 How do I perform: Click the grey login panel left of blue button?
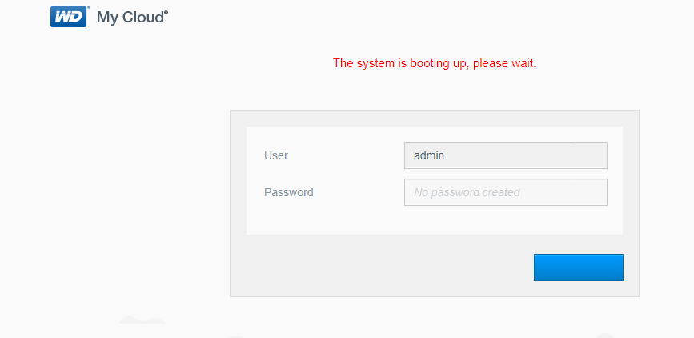[x=382, y=268]
